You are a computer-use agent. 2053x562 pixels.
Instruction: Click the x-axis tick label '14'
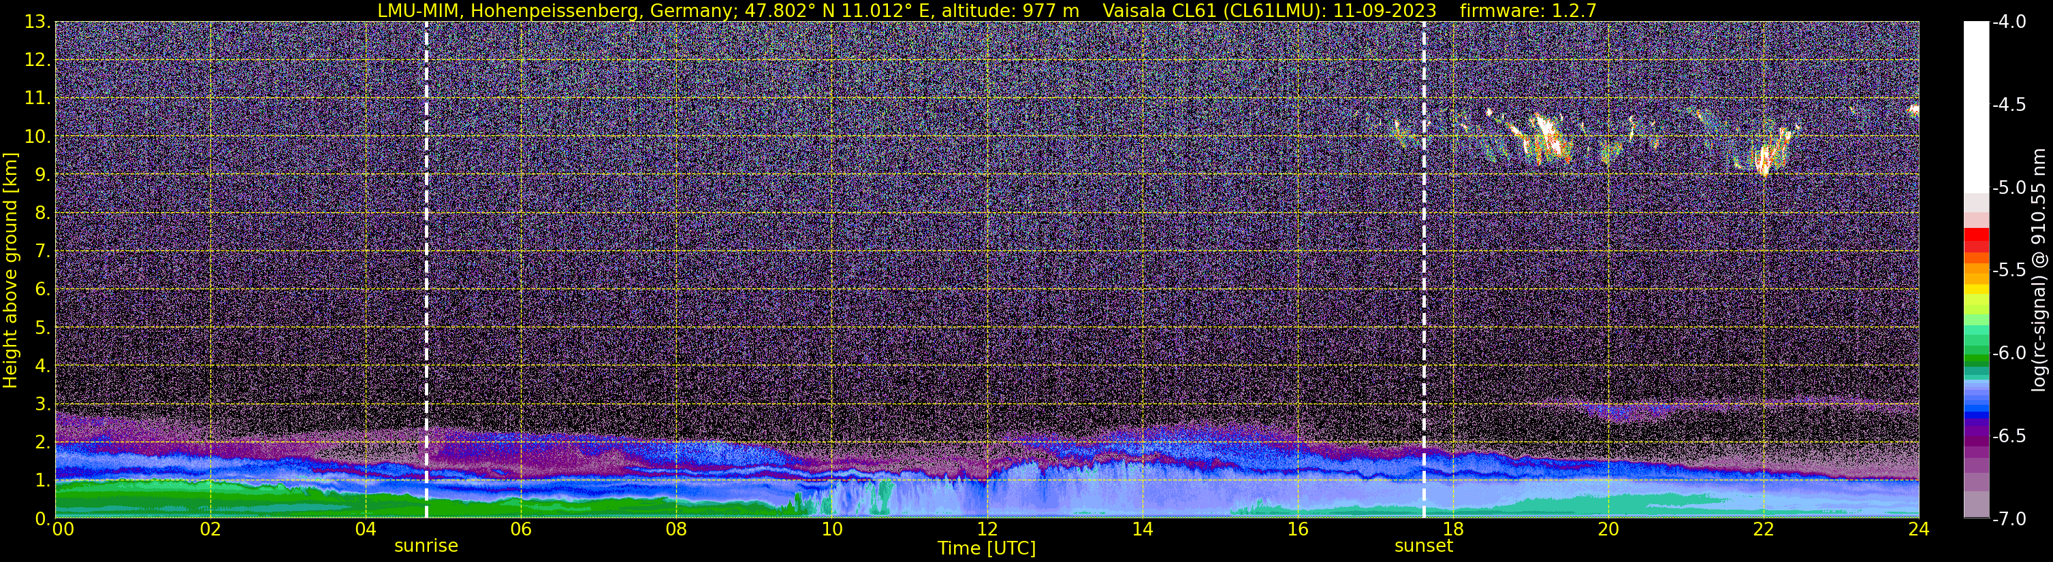coord(1143,529)
